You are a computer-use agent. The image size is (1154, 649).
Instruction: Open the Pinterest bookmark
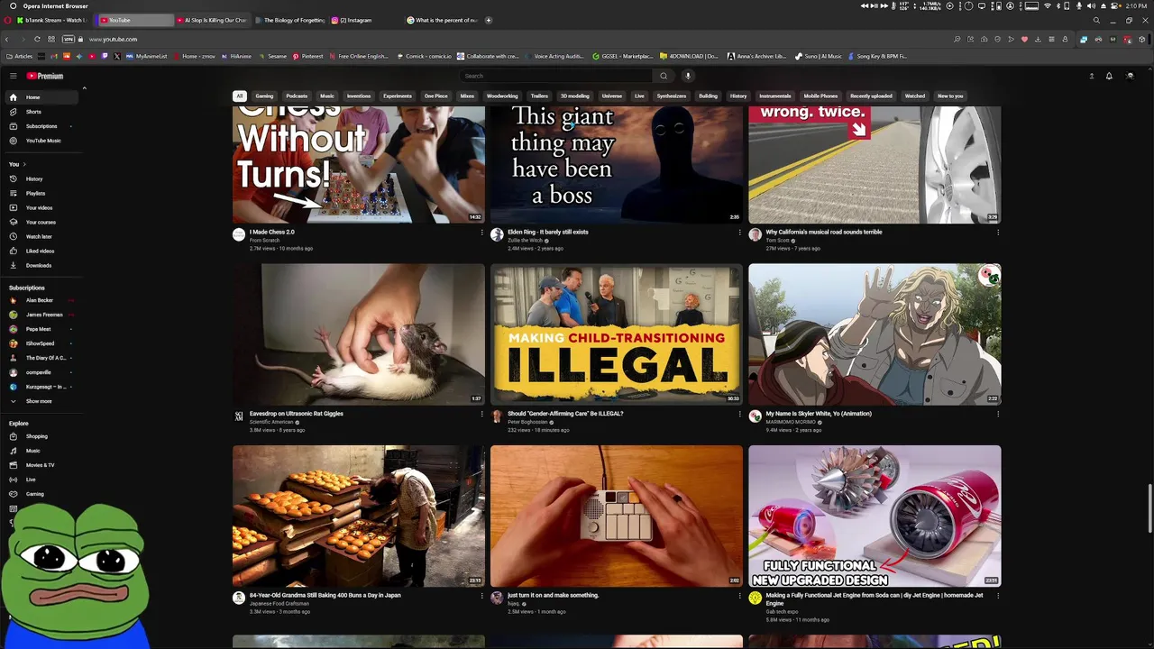pos(307,56)
